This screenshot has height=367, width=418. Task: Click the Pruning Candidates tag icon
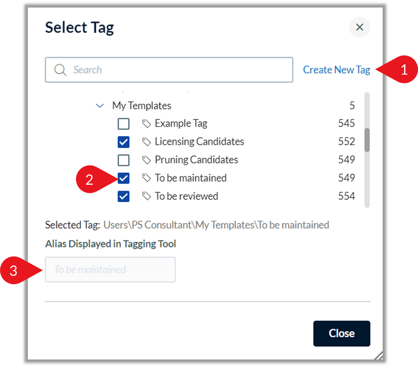click(146, 160)
